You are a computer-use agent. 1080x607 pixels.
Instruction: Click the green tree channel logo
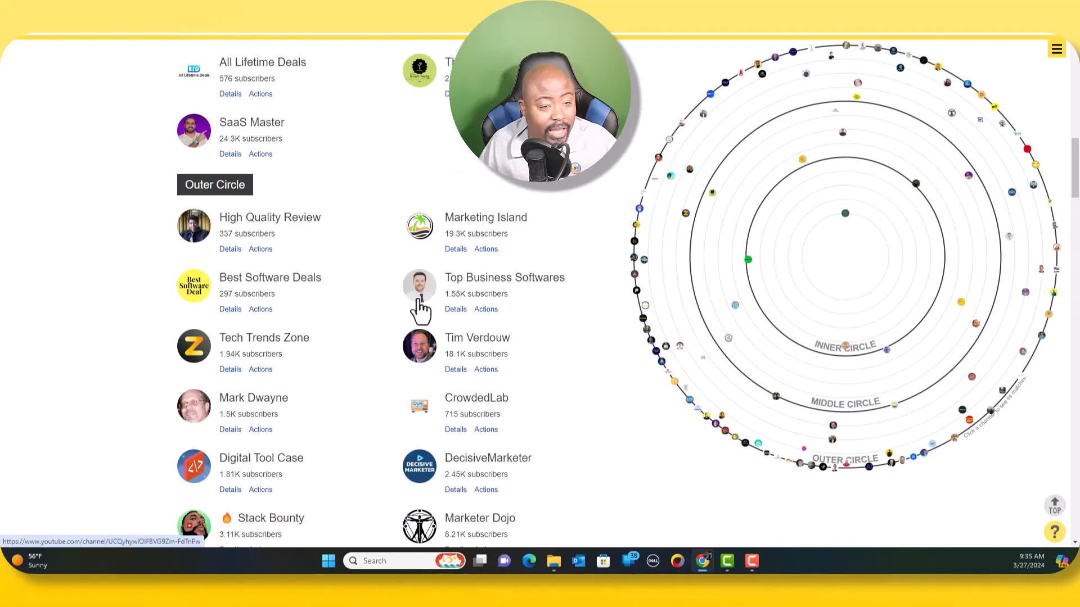(x=420, y=71)
